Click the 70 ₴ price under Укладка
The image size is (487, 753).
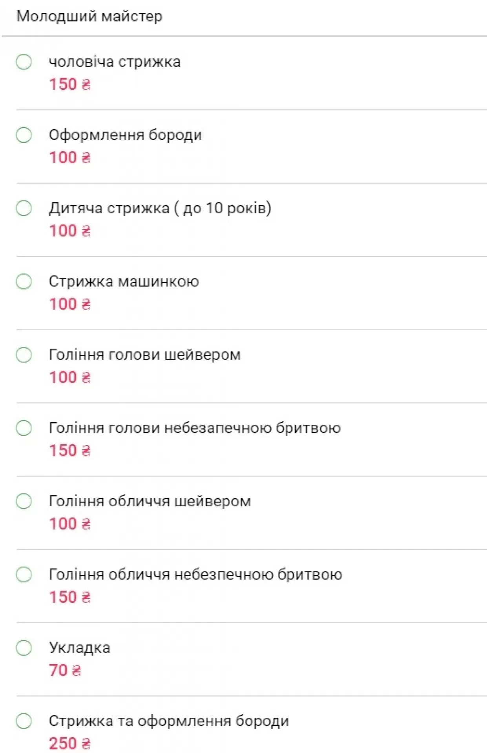(65, 670)
